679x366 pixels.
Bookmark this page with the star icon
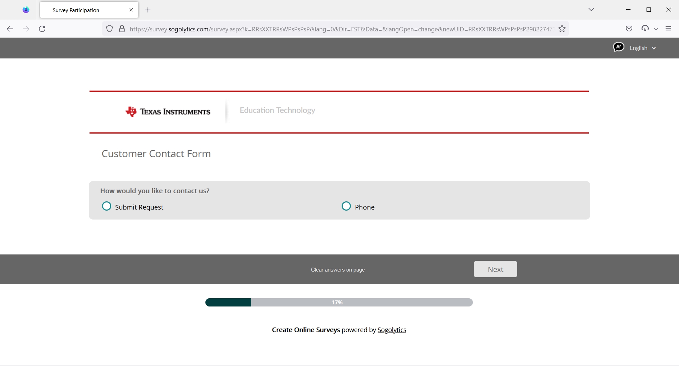pyautogui.click(x=562, y=29)
